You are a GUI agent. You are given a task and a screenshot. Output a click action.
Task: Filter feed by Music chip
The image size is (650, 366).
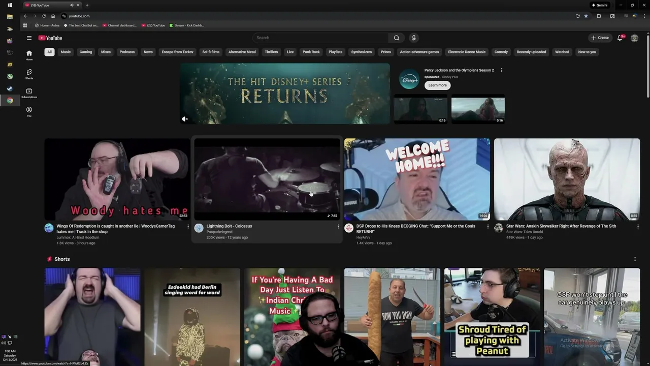coord(66,52)
